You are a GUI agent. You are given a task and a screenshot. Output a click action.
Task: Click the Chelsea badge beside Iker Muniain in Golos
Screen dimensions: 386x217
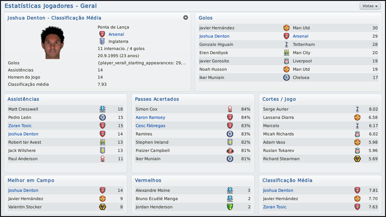(286, 77)
